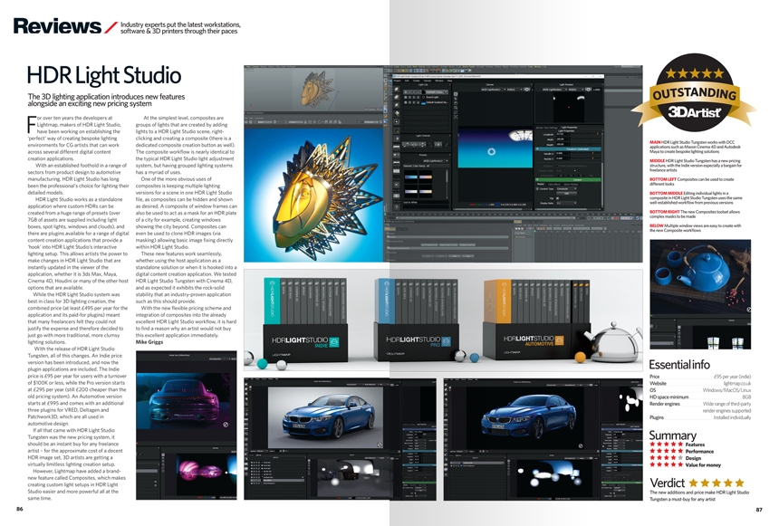Open the Create menu in HDR Light Studio
779x526 pixels.
tap(417, 81)
